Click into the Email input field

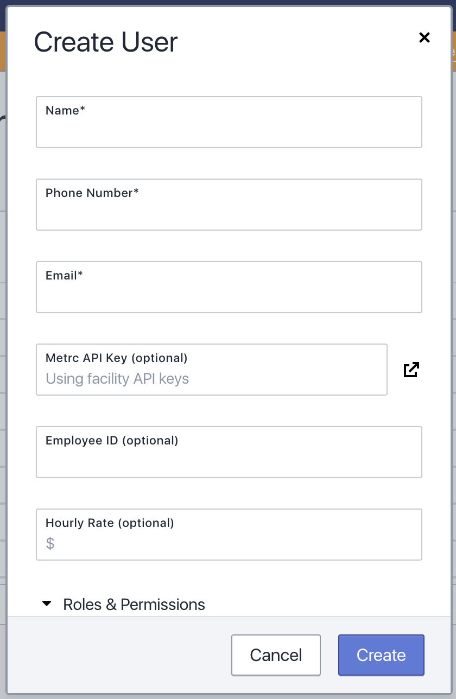(229, 287)
